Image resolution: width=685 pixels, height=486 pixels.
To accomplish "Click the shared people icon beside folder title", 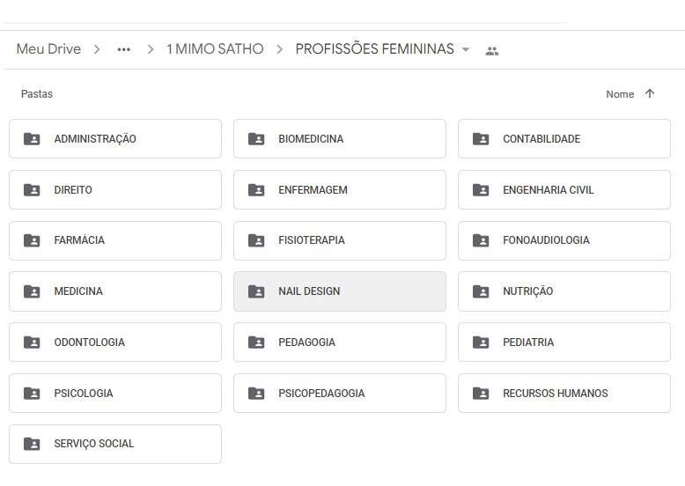I will 492,51.
